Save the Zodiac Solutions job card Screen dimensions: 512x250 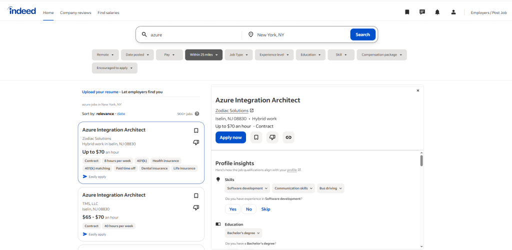[196, 130]
